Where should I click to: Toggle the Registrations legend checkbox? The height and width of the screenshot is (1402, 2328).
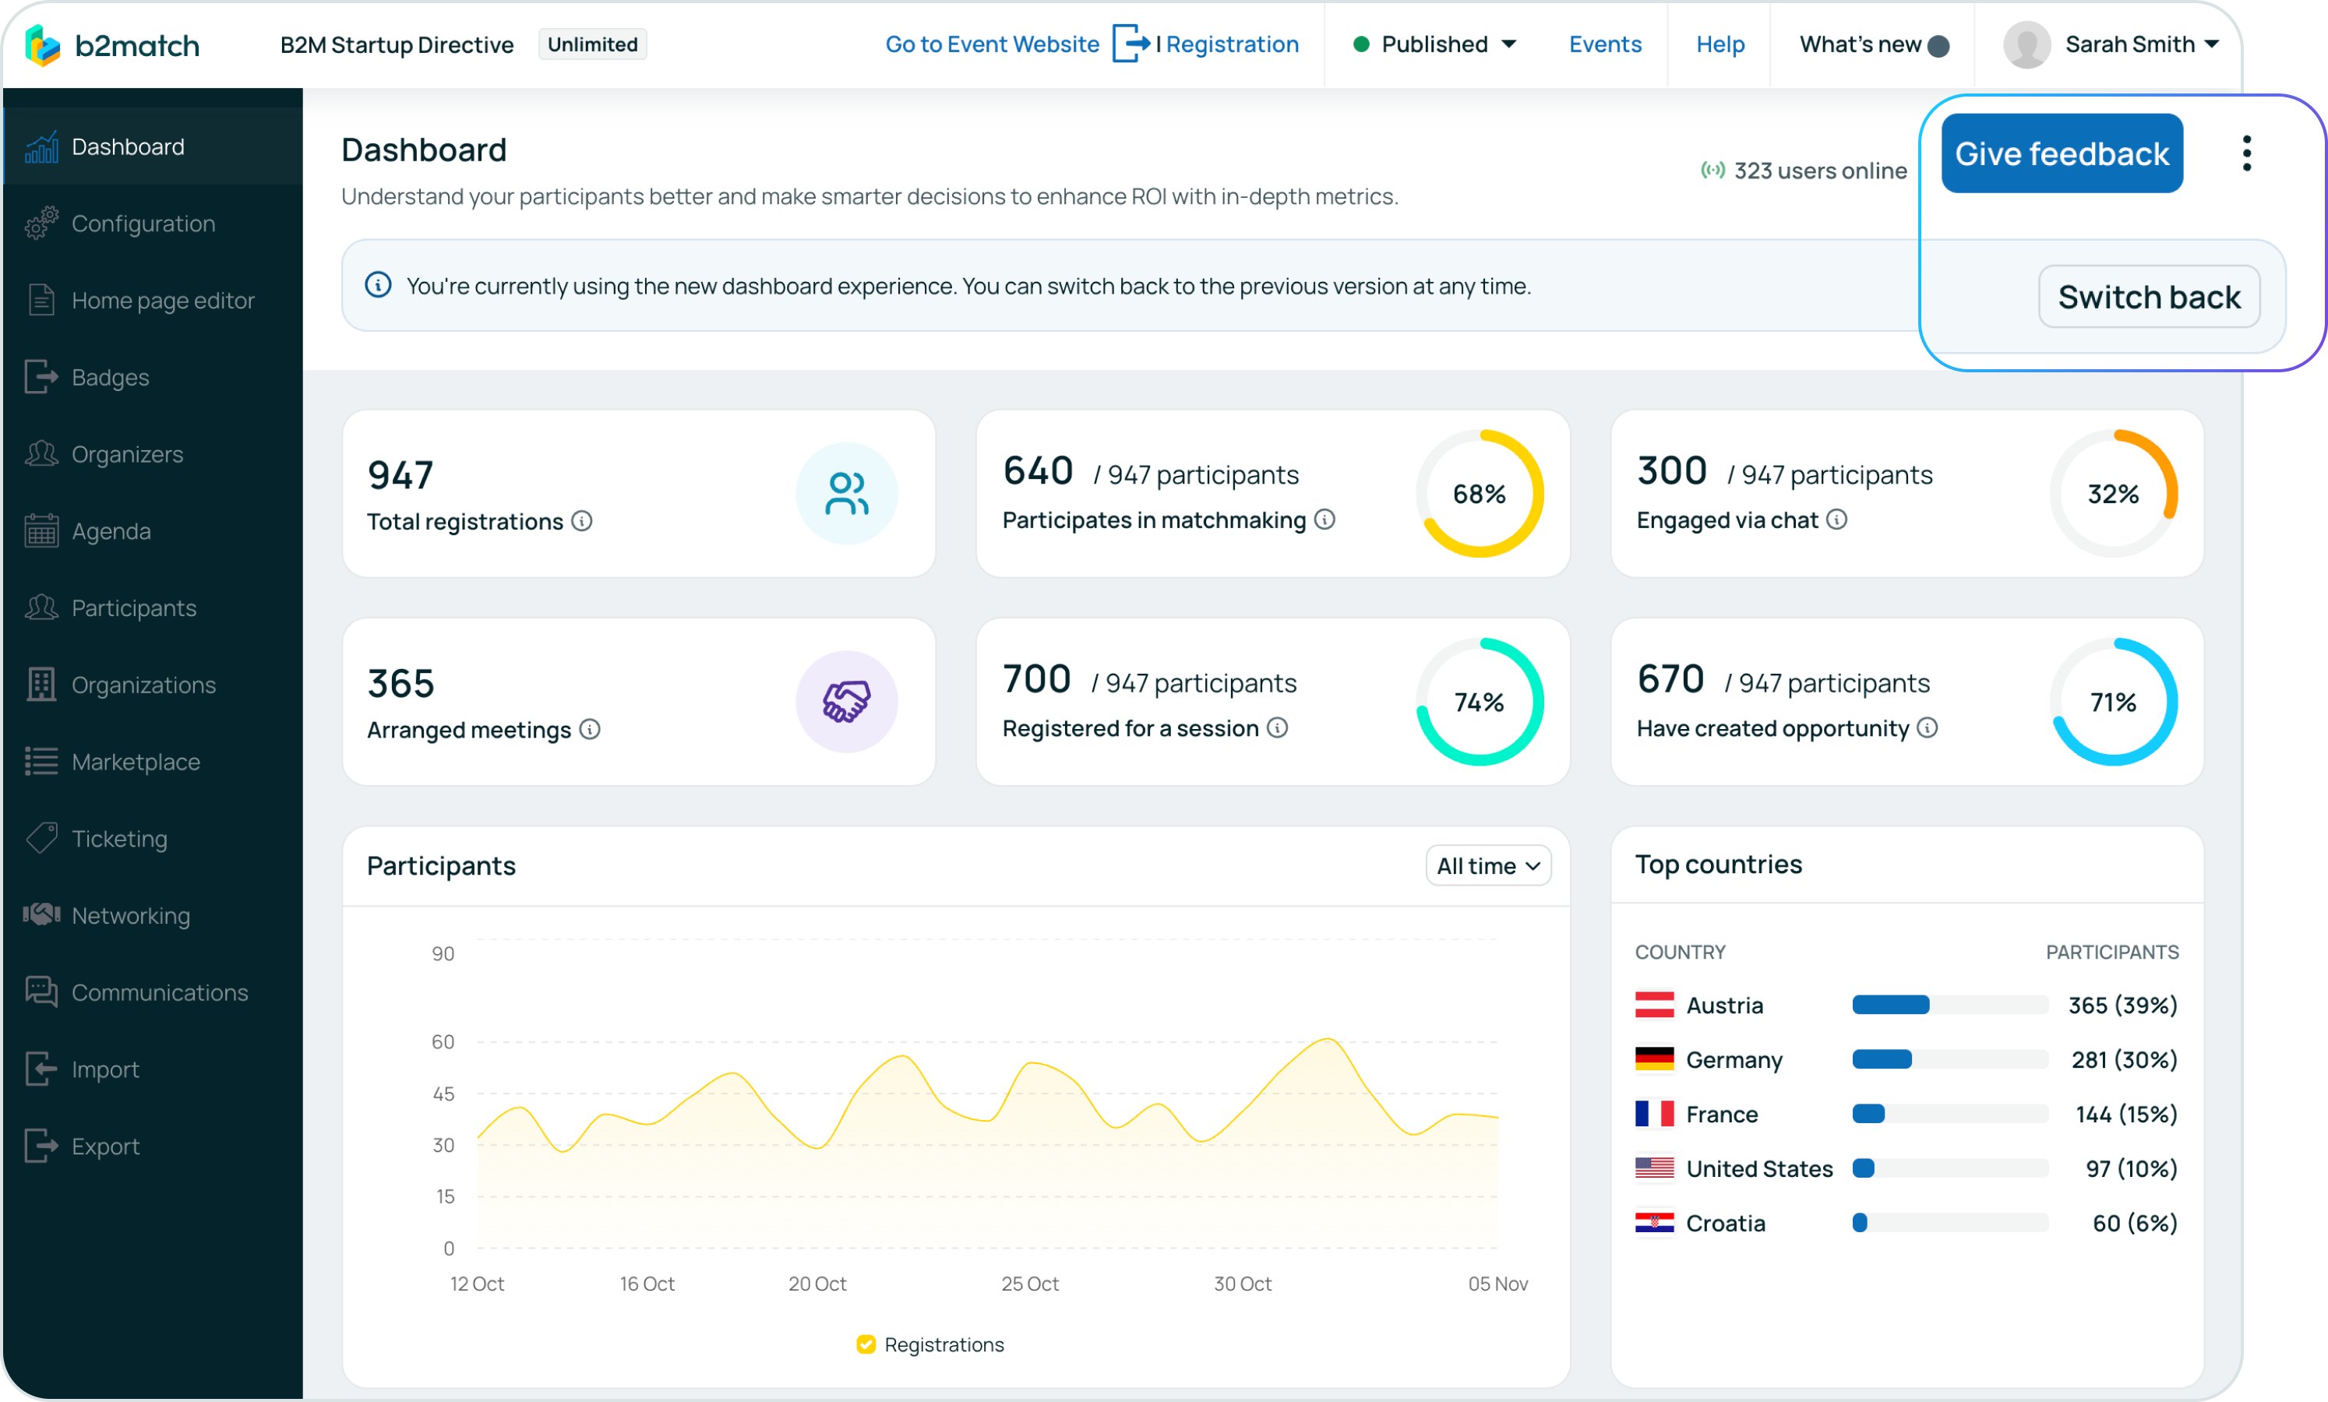tap(866, 1344)
